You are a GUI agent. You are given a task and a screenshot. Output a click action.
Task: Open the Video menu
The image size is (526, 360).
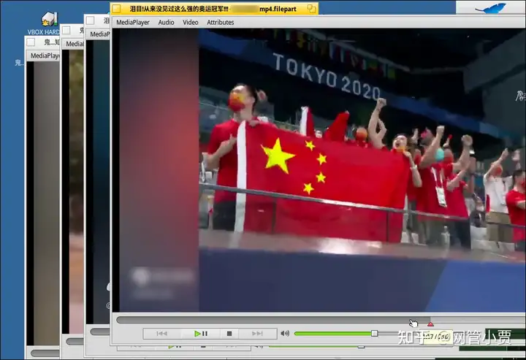pos(190,22)
